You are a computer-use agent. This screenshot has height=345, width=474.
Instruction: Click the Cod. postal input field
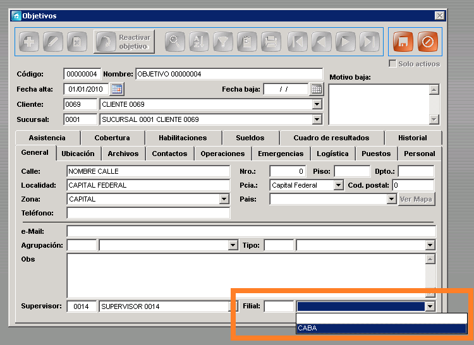(x=413, y=185)
